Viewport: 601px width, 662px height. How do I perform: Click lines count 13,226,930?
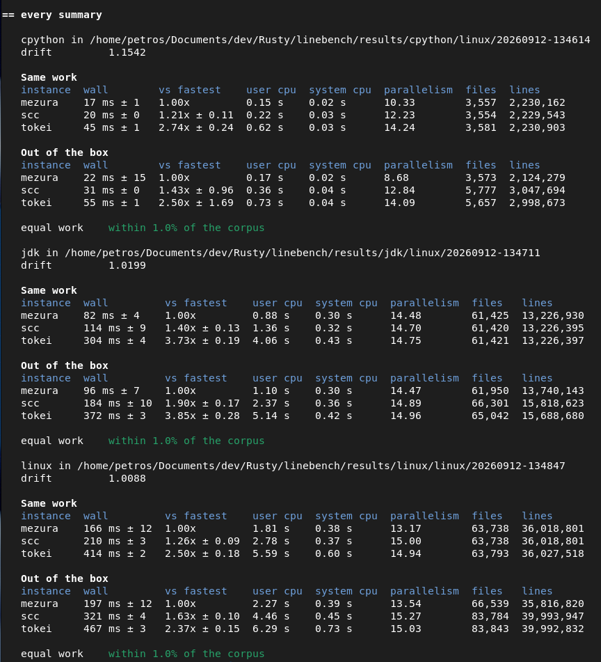pyautogui.click(x=553, y=315)
